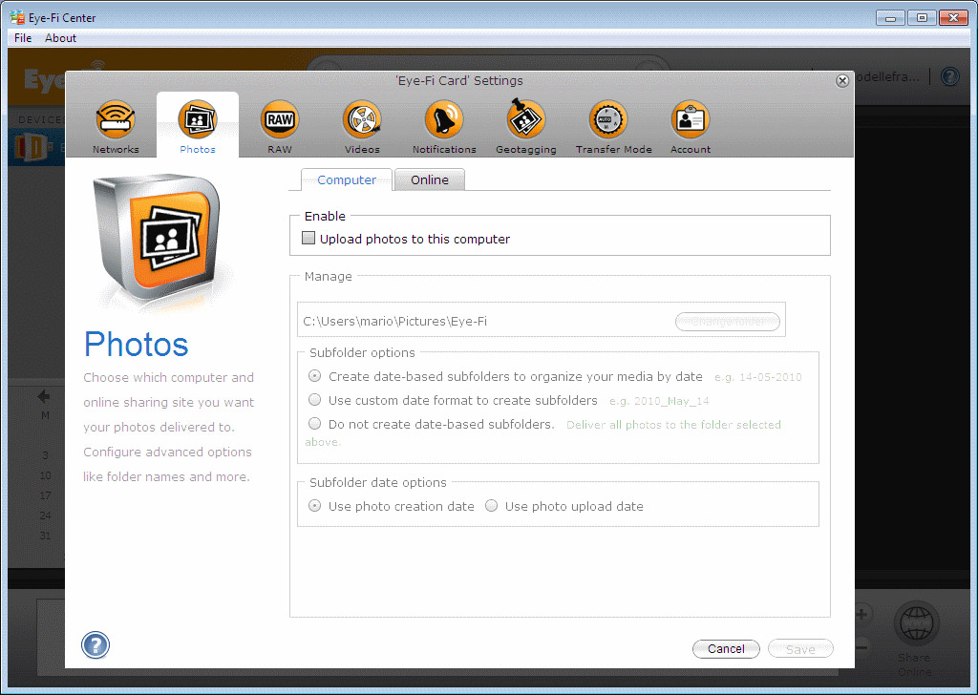Click the 'e.g. 2010_May_14' example text
The height and width of the screenshot is (695, 978).
[x=659, y=401]
